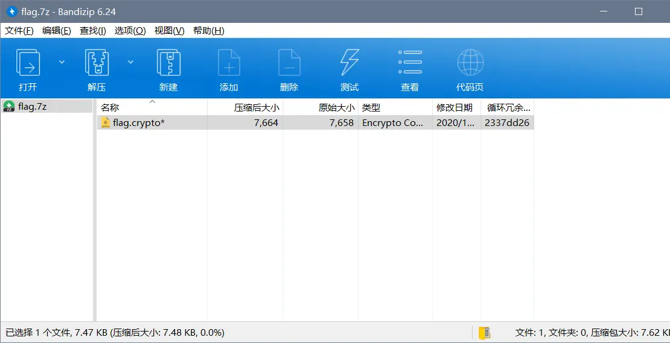Click the sort arrow above the 名称 column
Screen dimensions: 670x343
click(x=152, y=101)
